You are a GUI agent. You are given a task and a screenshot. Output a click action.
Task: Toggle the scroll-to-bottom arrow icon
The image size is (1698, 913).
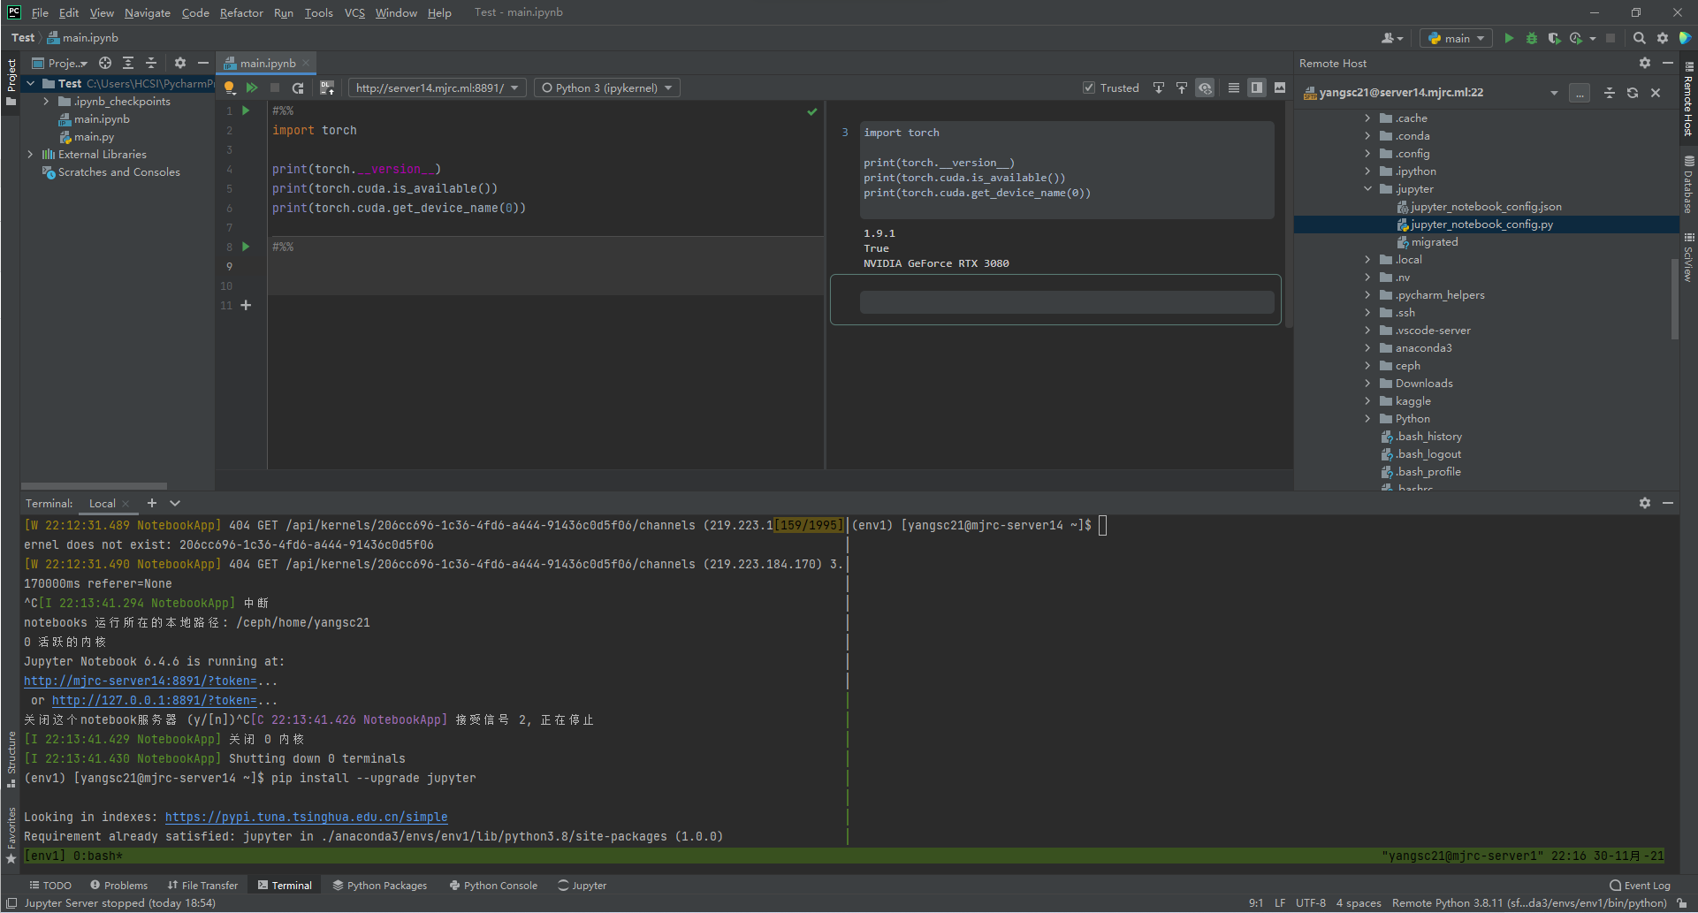[1159, 87]
